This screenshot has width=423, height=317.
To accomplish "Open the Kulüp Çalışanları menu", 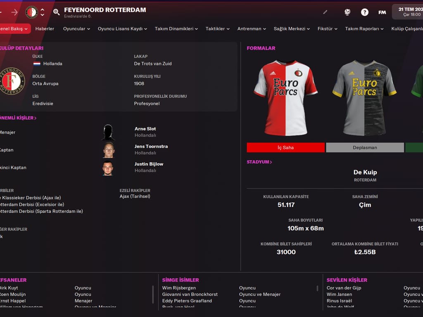I will [x=407, y=28].
